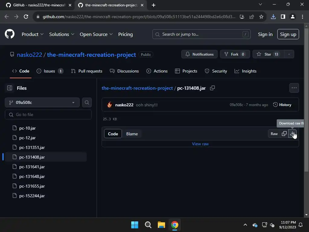
Task: Open the Windows notifications bell
Action: click(301, 225)
